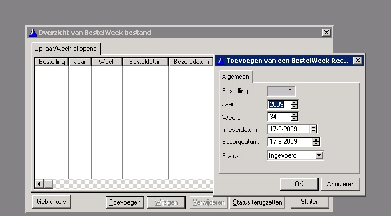391x216 pixels.
Task: Increment the Week spinner up arrow
Action: 294,114
